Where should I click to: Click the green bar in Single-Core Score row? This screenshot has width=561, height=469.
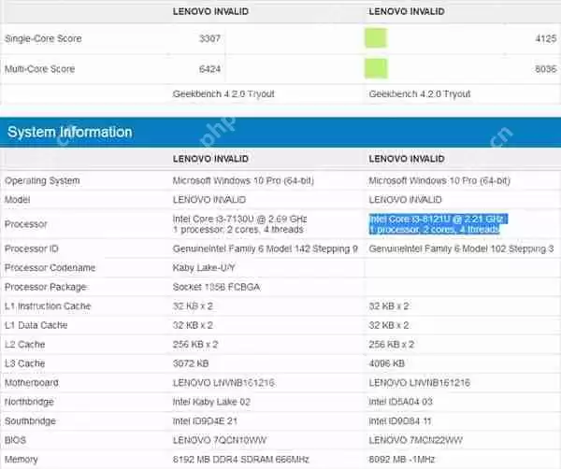click(x=376, y=38)
